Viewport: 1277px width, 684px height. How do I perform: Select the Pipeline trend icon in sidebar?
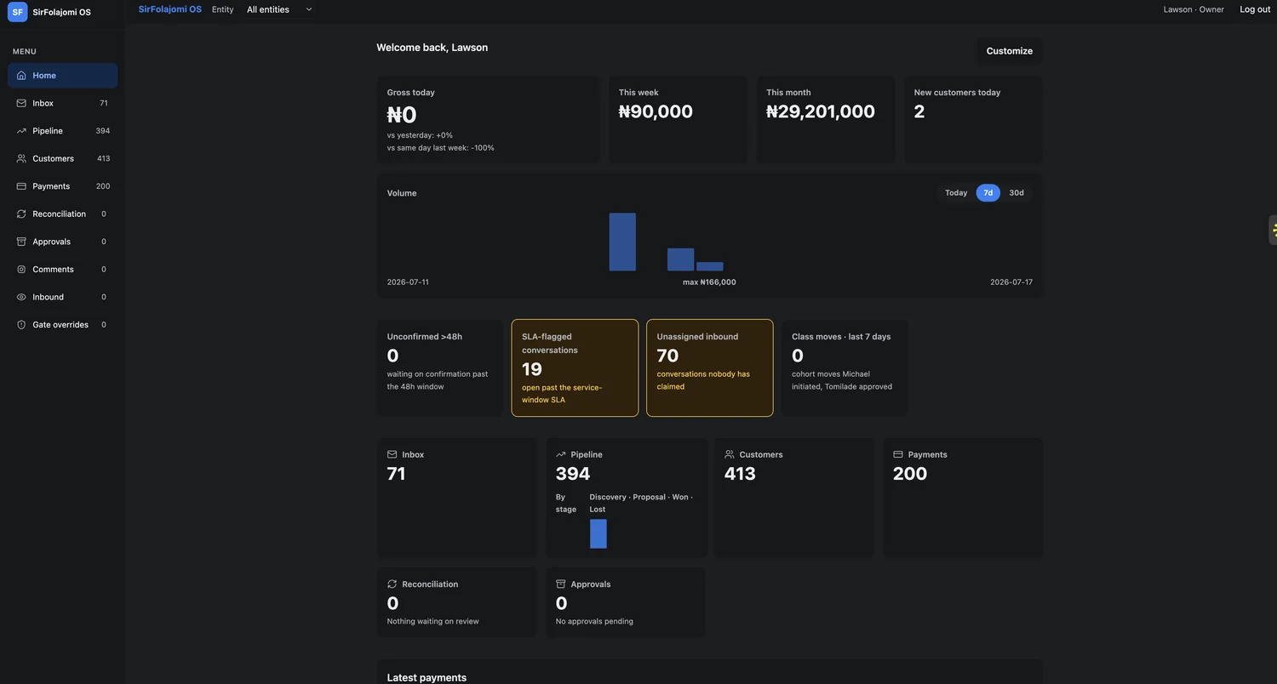21,131
